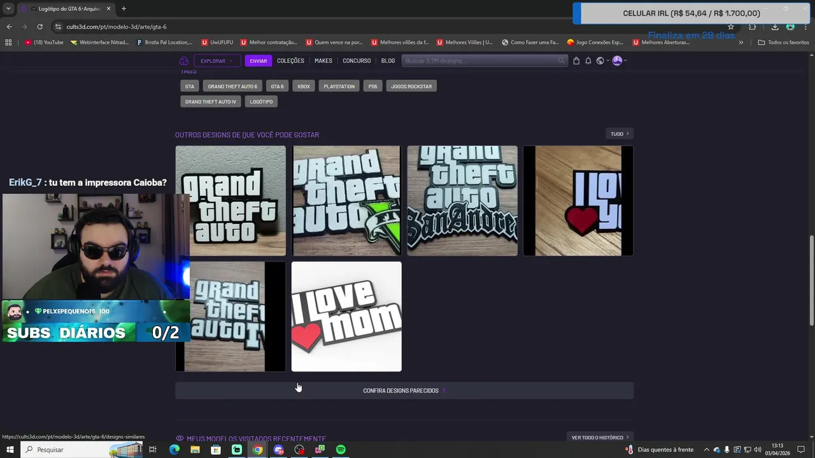The image size is (815, 458).
Task: Select the GTA 6 tag
Action: tap(277, 87)
